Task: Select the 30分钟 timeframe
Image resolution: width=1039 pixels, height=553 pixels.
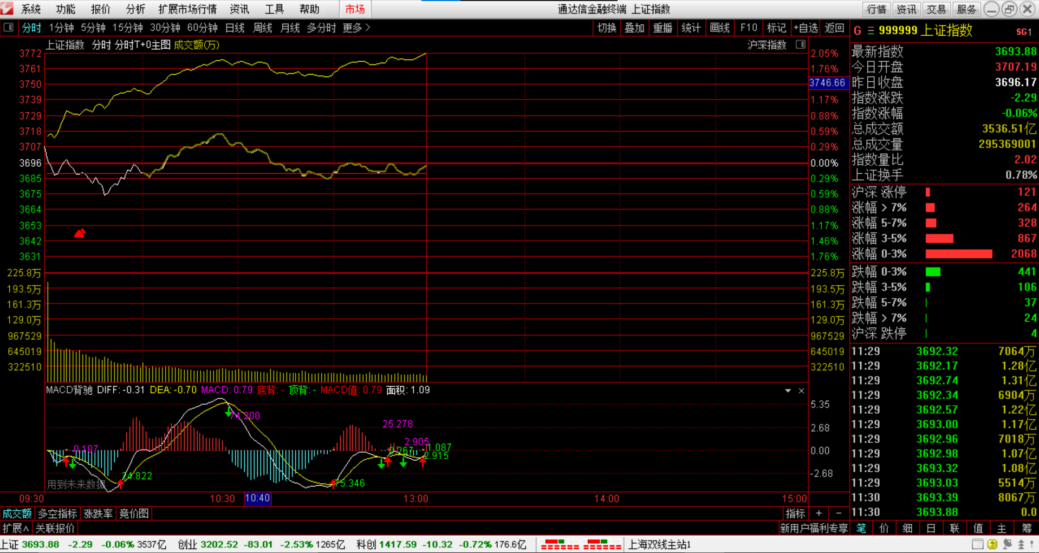Action: pos(165,28)
